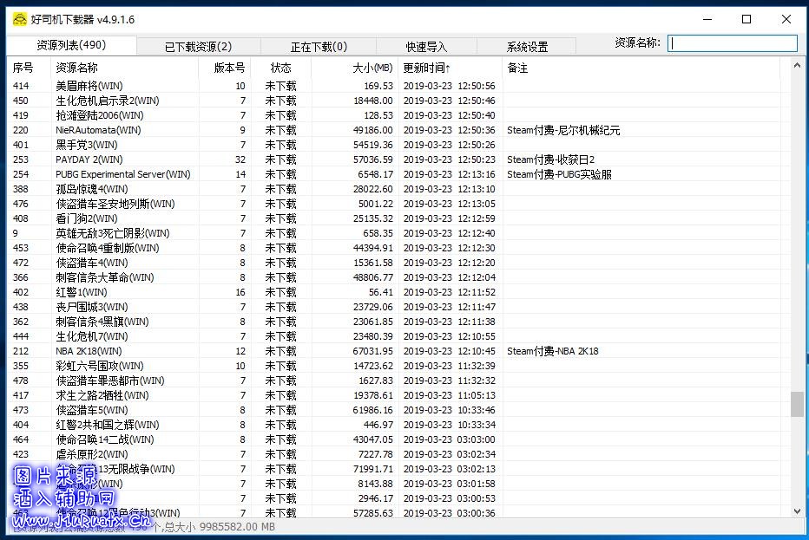Click the scrollbar down arrow
Screen dimensions: 809x540
(797, 511)
